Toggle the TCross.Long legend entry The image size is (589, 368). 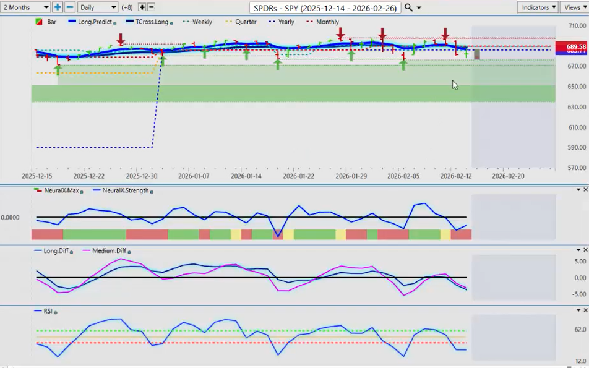148,22
